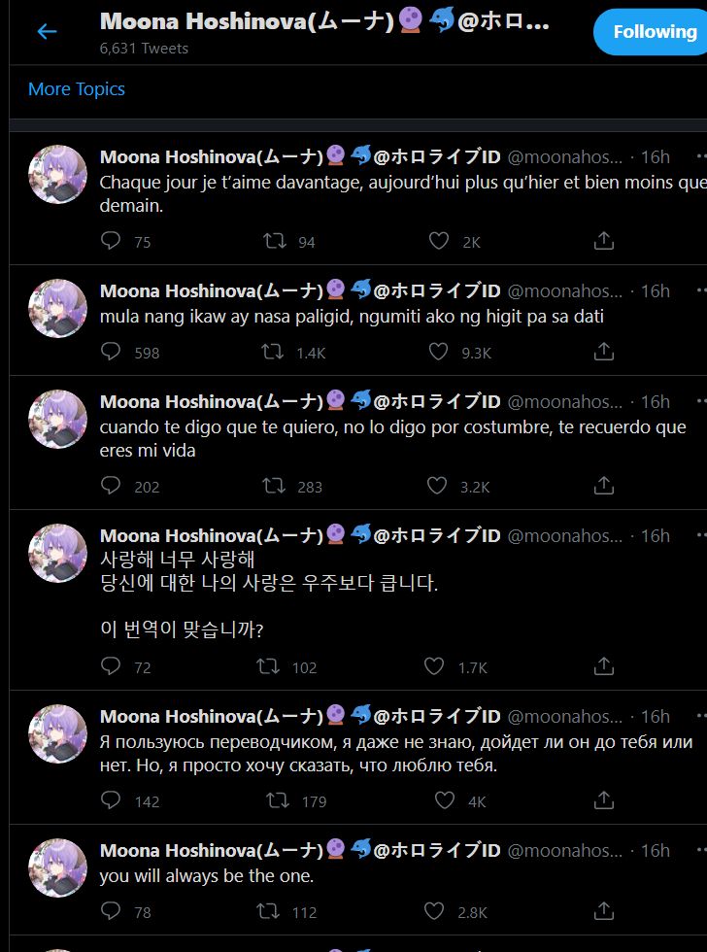Open options on the Tagalog tweet
This screenshot has width=707, height=952.
(x=698, y=291)
